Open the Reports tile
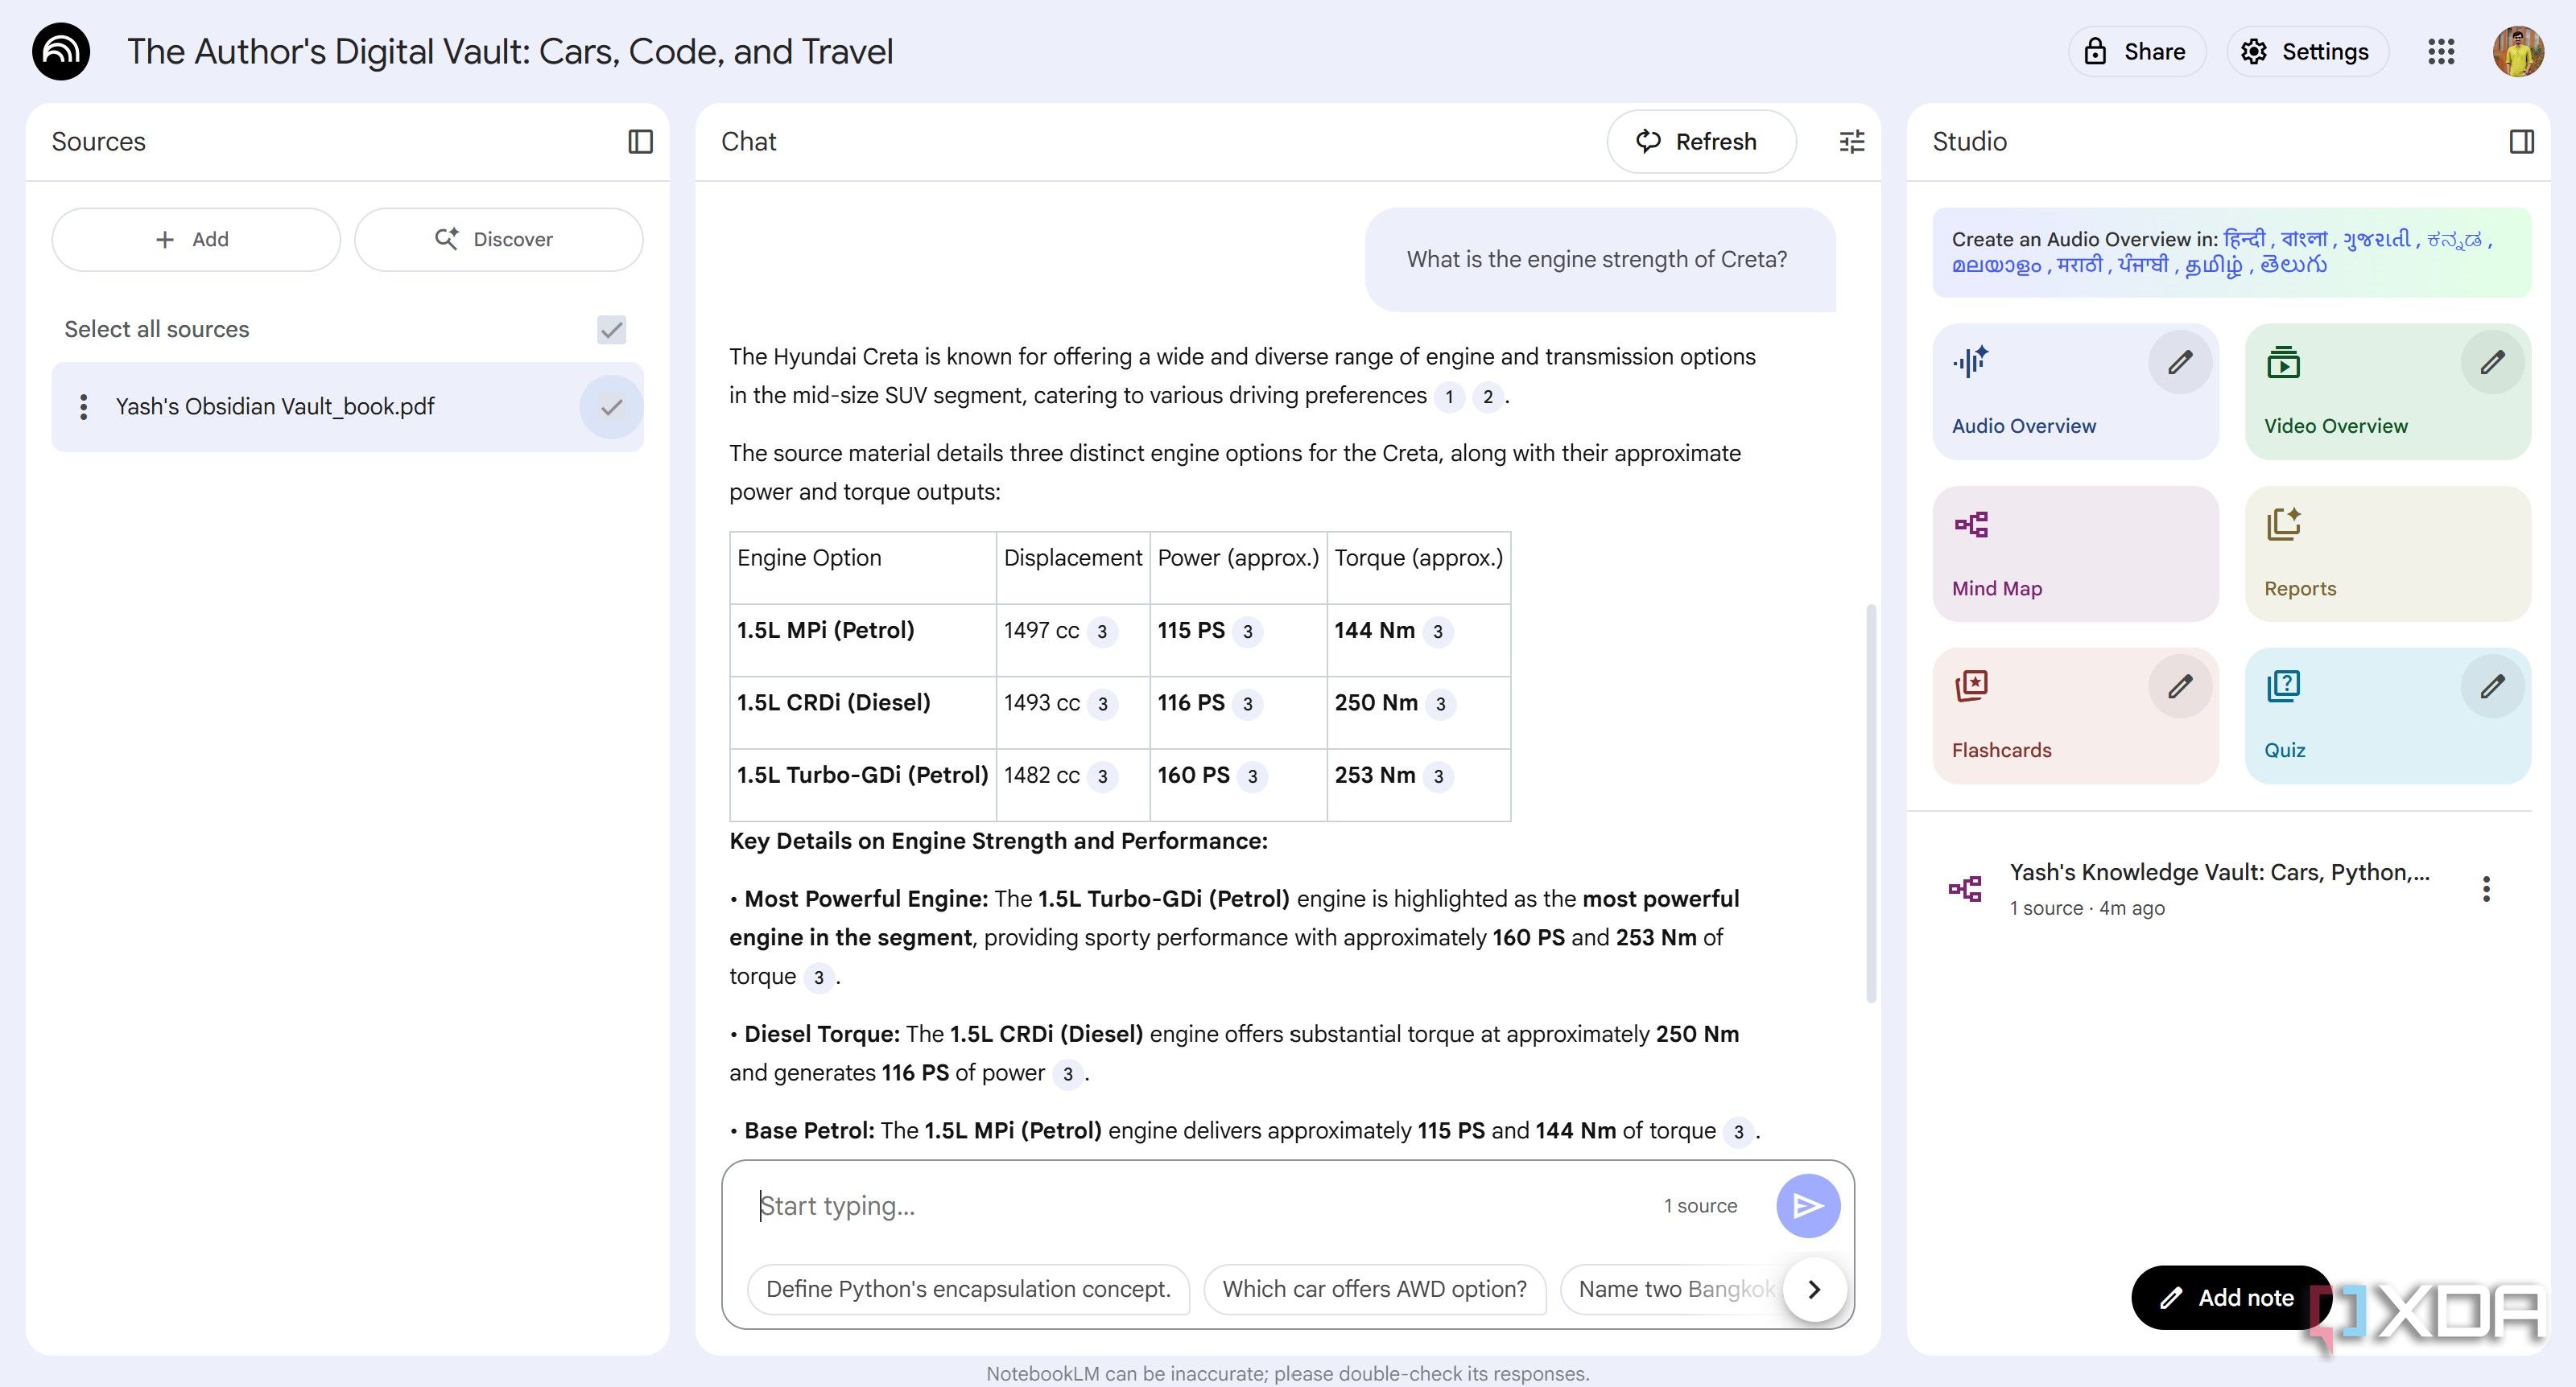The width and height of the screenshot is (2576, 1387). pos(2387,554)
